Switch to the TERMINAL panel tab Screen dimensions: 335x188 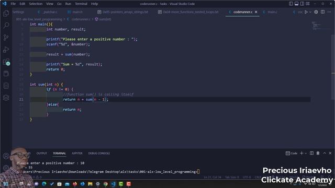coord(59,153)
